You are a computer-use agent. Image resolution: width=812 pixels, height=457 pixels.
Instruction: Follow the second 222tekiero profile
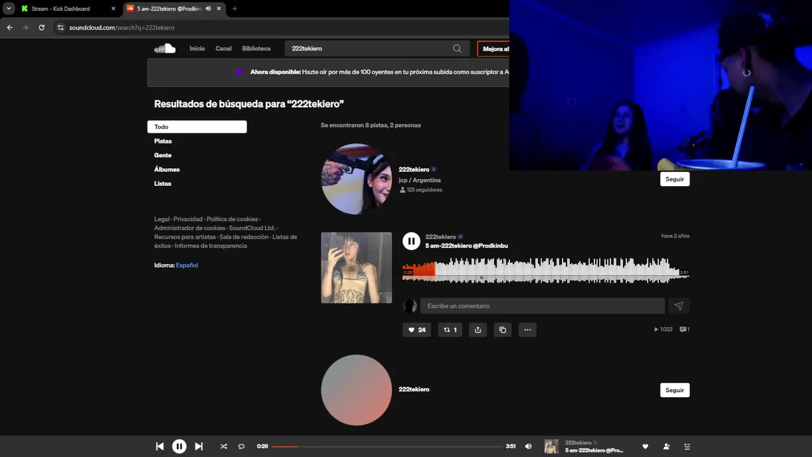tap(674, 390)
